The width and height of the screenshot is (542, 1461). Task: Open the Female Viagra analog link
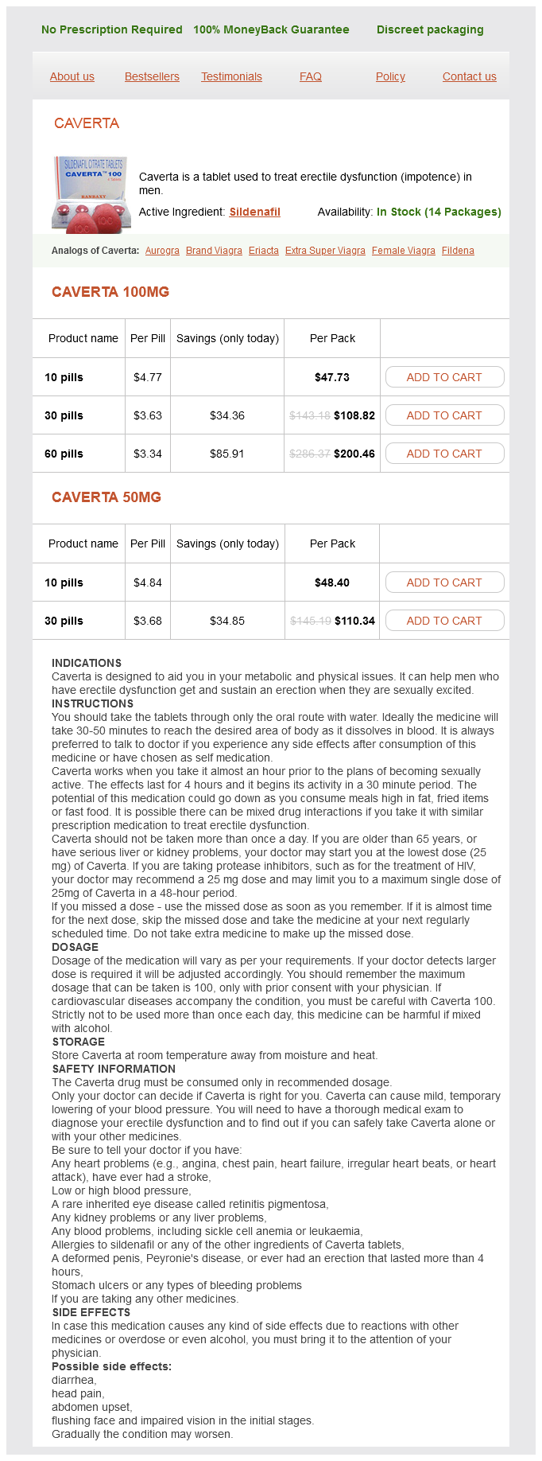(404, 251)
